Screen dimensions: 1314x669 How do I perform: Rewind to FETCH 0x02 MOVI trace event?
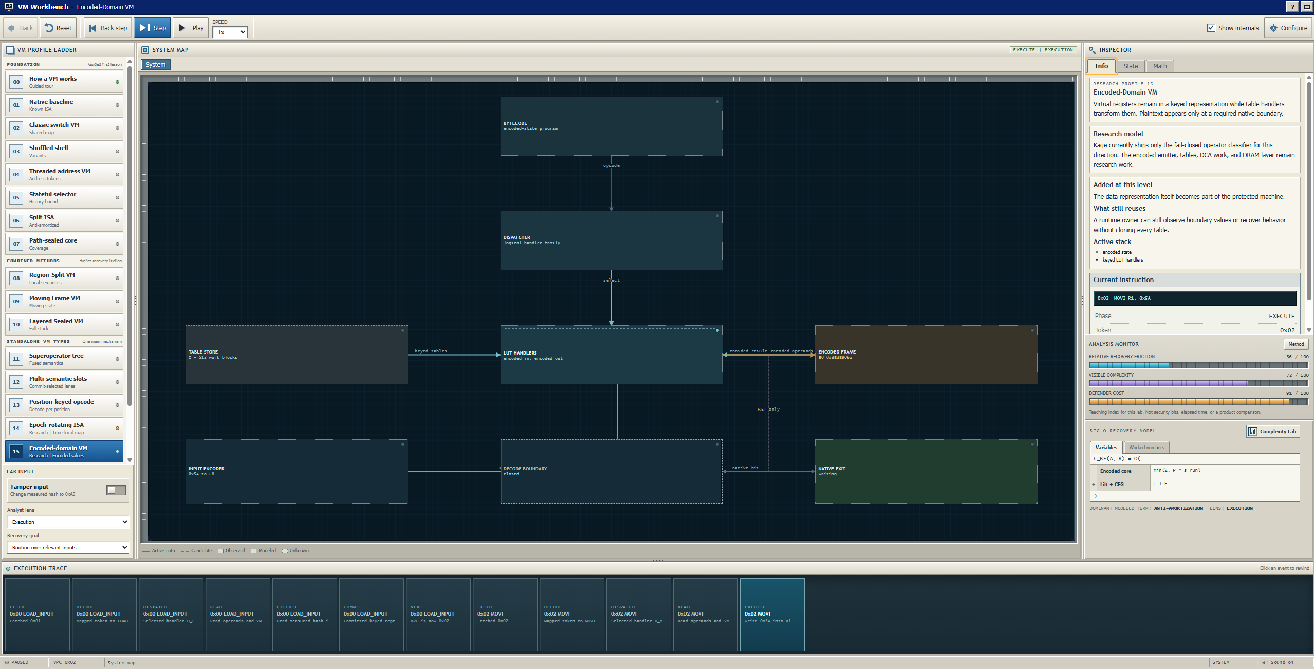(x=505, y=614)
